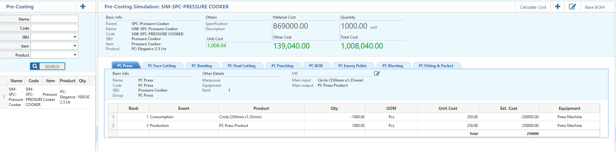Open the PC Oval Cutting tab
The image size is (616, 151).
241,66
